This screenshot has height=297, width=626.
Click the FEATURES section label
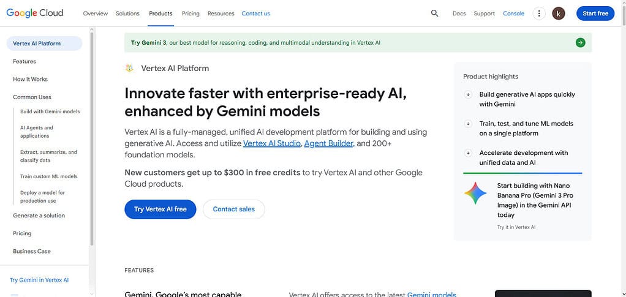point(139,270)
